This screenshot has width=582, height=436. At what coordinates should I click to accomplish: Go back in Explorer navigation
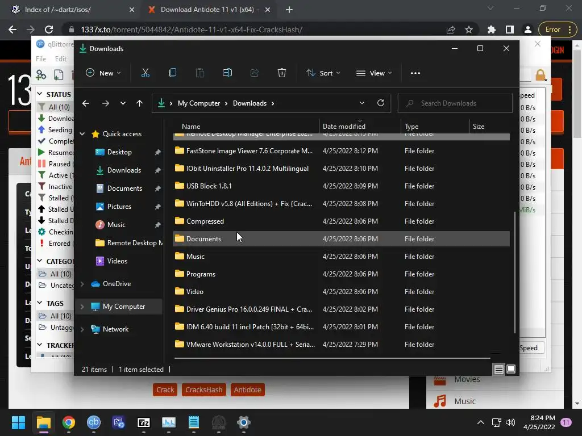point(86,103)
